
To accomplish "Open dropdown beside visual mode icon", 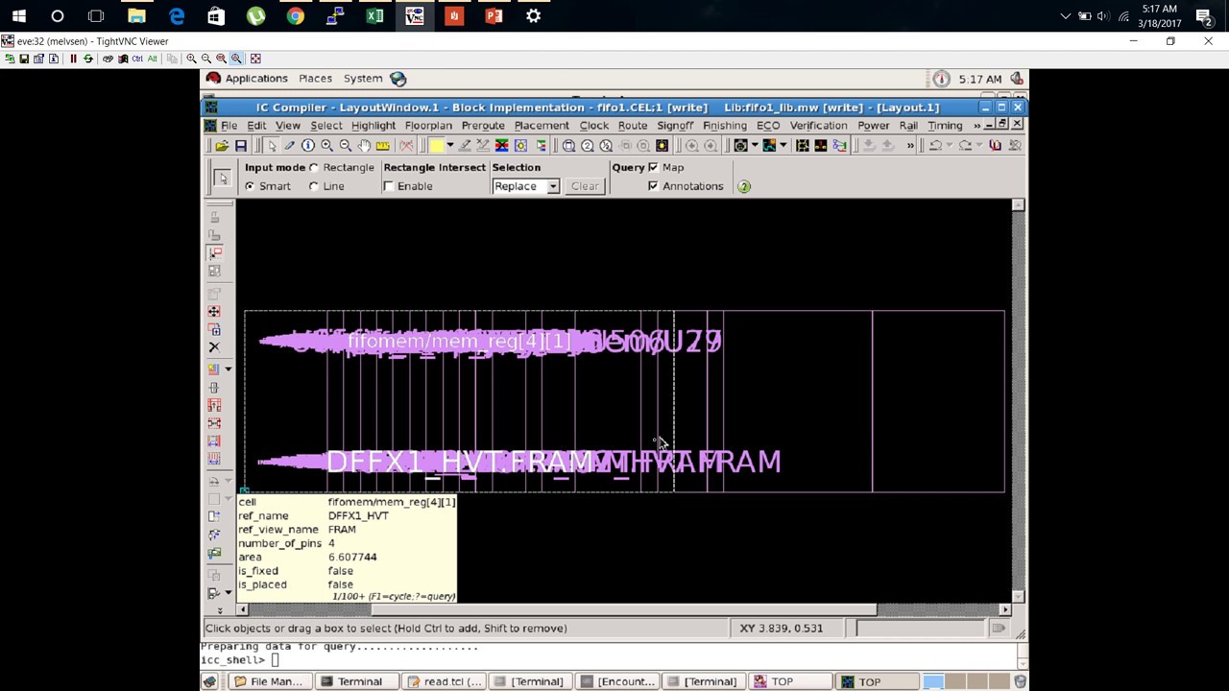I will [x=755, y=145].
